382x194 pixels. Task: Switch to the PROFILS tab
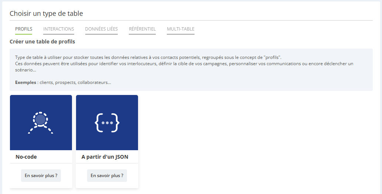(24, 29)
